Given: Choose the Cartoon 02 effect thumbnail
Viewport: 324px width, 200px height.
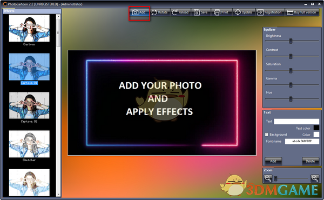Looking at the screenshot, I should pos(29,105).
